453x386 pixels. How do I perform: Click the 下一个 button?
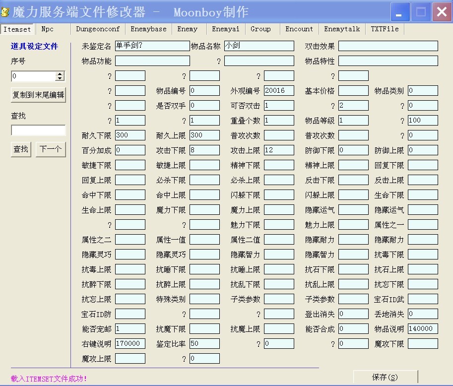[x=51, y=149]
